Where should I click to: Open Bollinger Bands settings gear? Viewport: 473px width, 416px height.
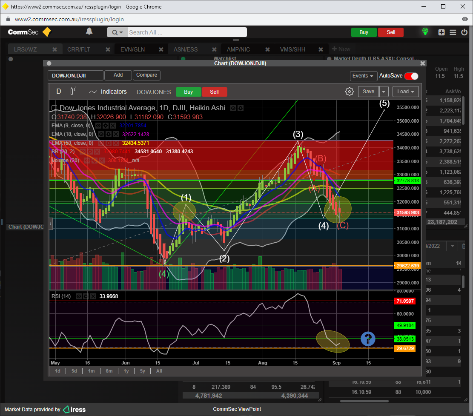point(90,152)
